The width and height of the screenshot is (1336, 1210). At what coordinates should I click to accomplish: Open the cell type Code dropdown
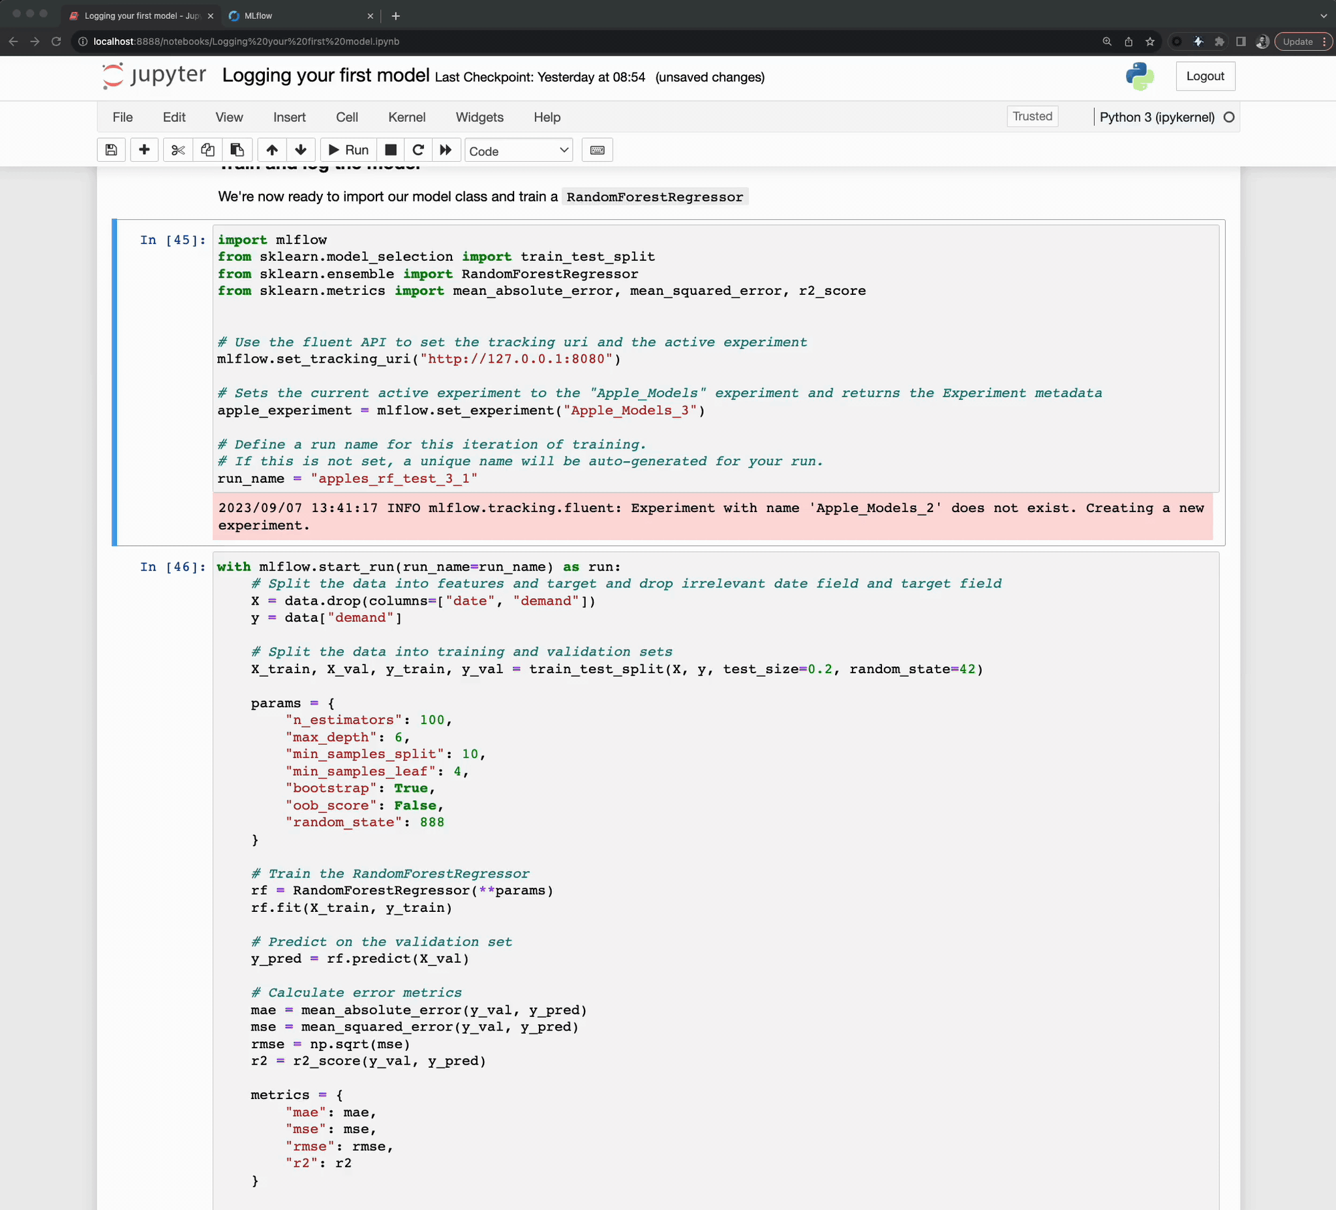tap(518, 151)
